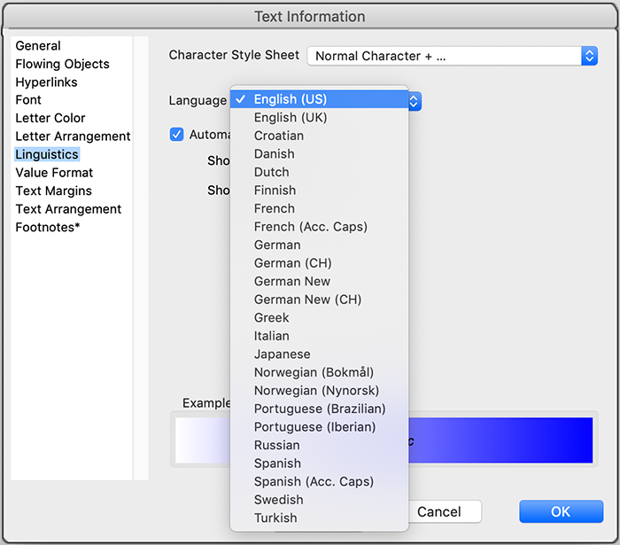620x545 pixels.
Task: Choose English (UK) from the language menu
Action: (x=290, y=118)
